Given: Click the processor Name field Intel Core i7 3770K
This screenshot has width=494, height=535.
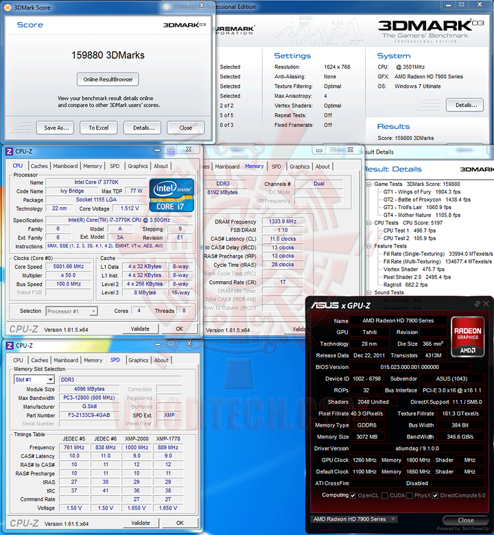Looking at the screenshot, I should [x=97, y=182].
